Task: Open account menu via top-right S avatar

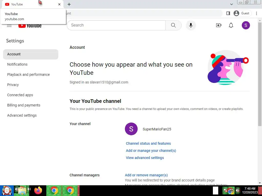Action: (246, 25)
